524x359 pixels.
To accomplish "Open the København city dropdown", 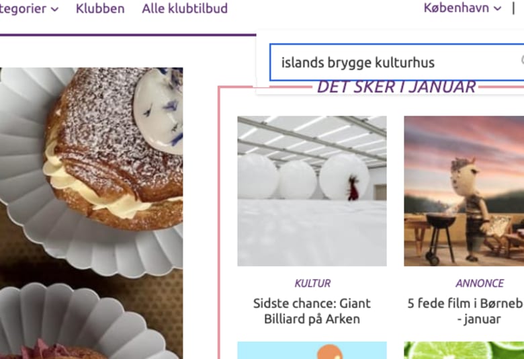I will (462, 8).
